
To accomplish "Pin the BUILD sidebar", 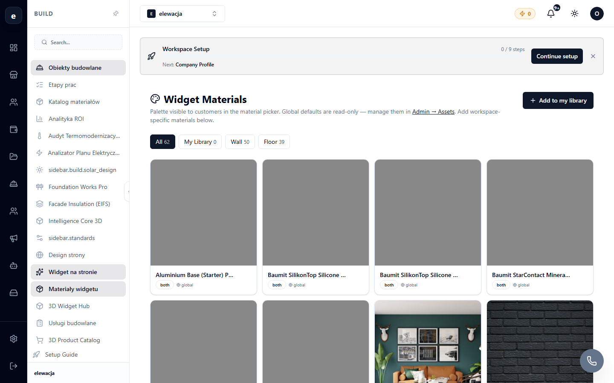I will [x=116, y=14].
